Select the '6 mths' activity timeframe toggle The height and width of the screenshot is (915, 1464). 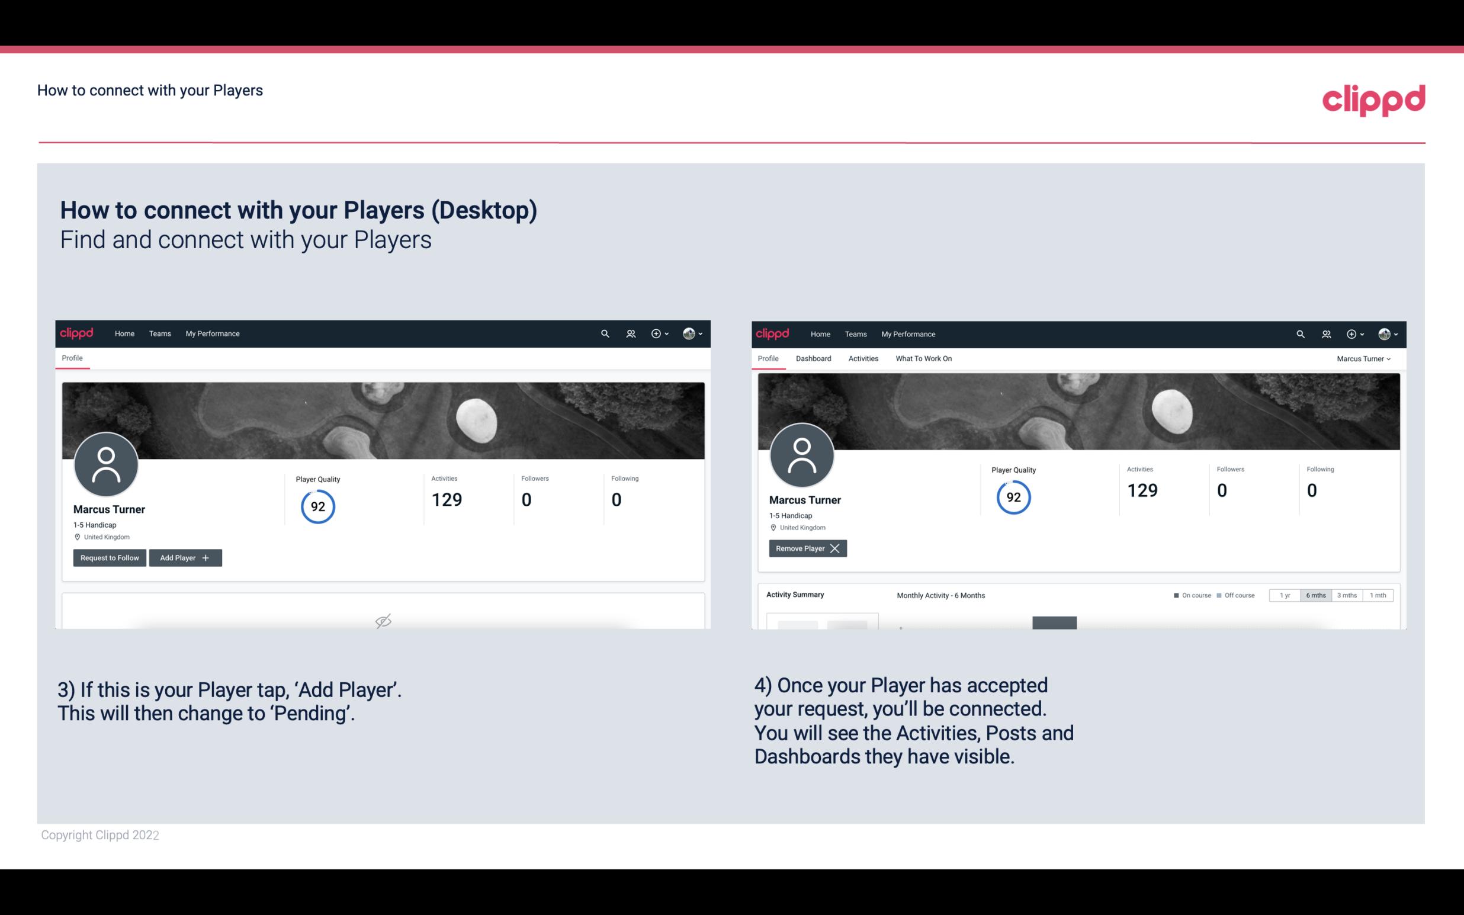click(x=1314, y=595)
